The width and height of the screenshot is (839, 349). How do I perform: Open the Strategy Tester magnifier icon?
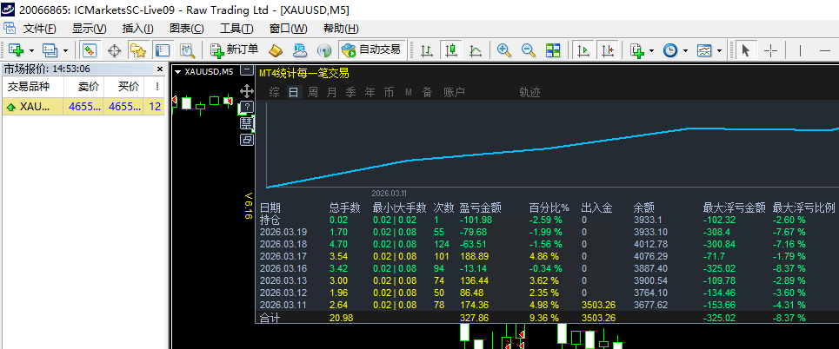pyautogui.click(x=187, y=50)
